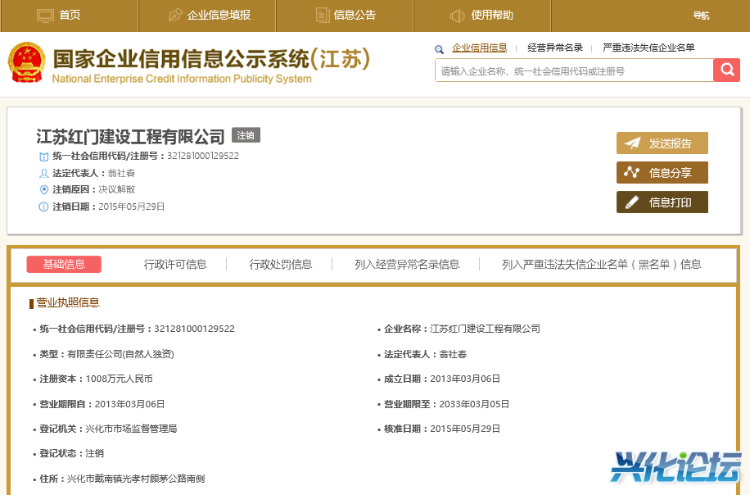Select the 企业信用信息 search category link

(x=479, y=48)
